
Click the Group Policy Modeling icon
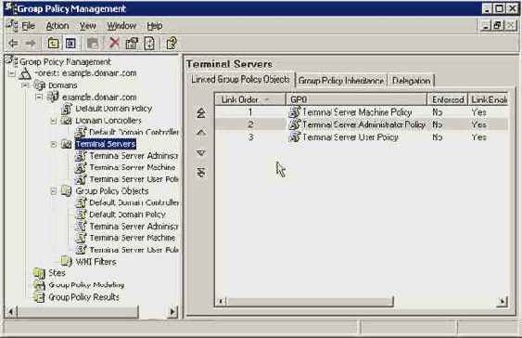[39, 285]
